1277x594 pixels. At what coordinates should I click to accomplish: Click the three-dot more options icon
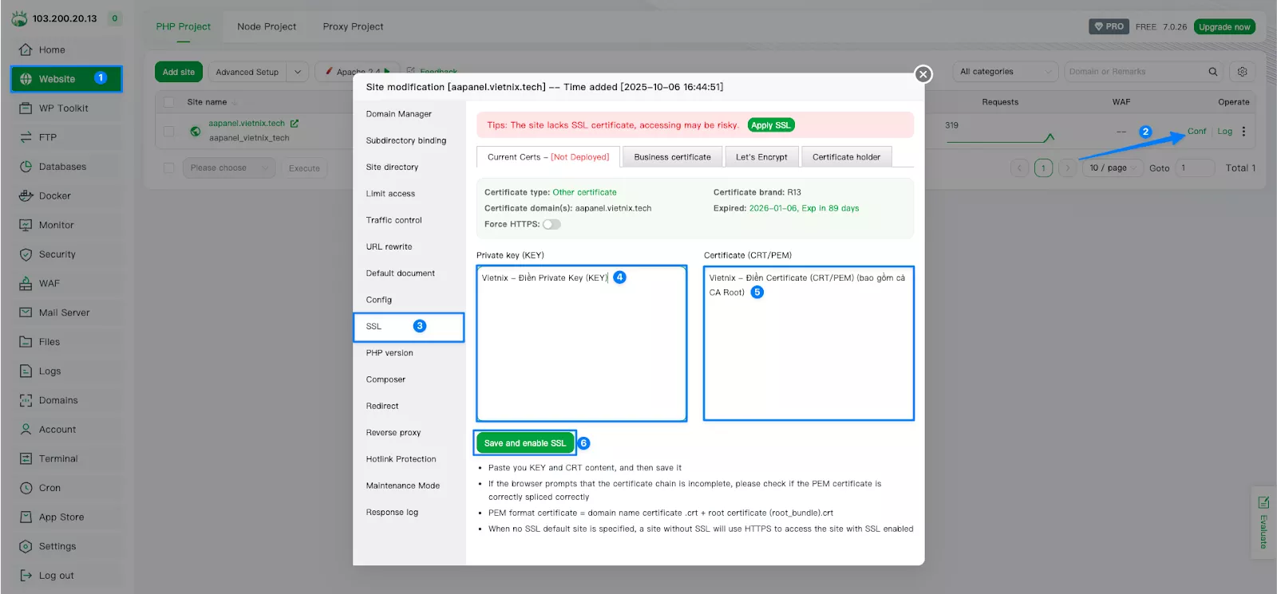[x=1243, y=132]
